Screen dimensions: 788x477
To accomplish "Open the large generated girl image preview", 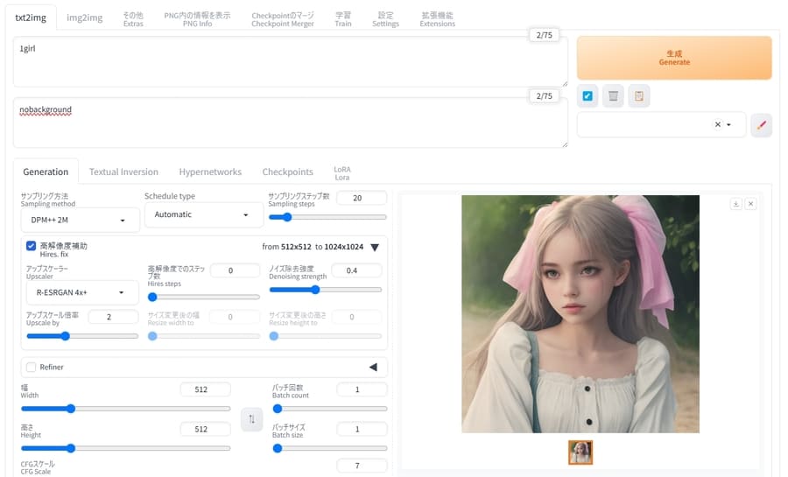I will pos(580,314).
